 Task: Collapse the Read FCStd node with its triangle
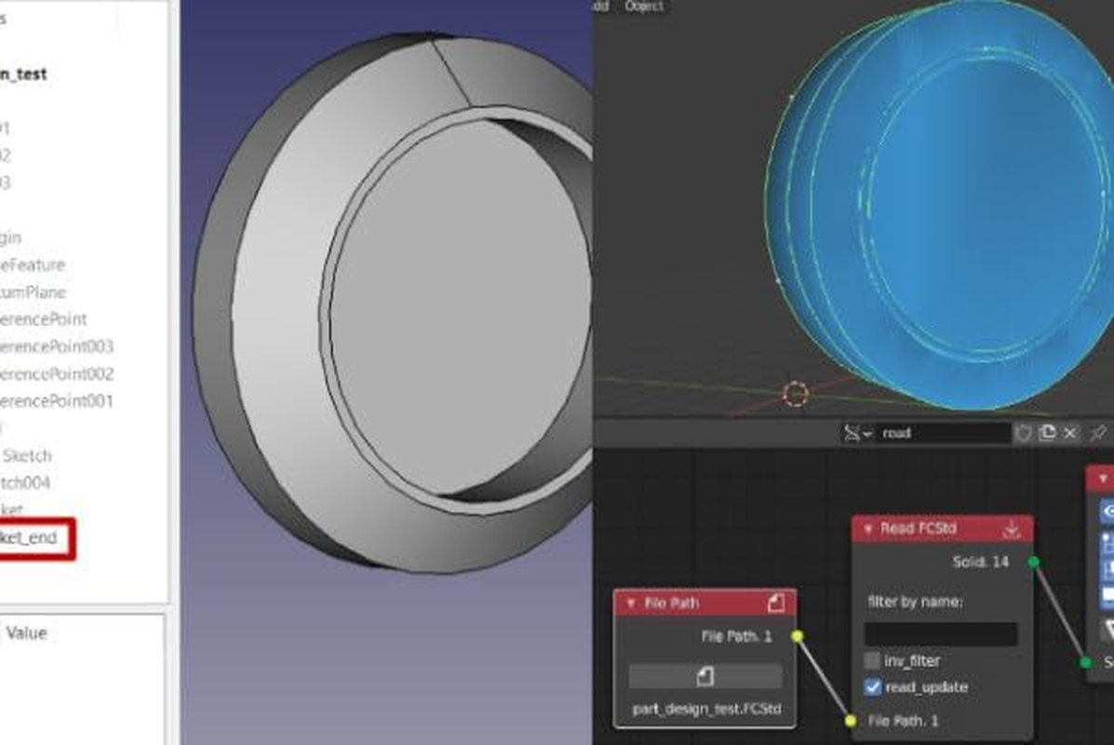point(867,529)
